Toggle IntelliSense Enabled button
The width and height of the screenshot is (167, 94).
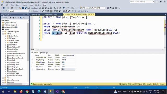coord(51,11)
